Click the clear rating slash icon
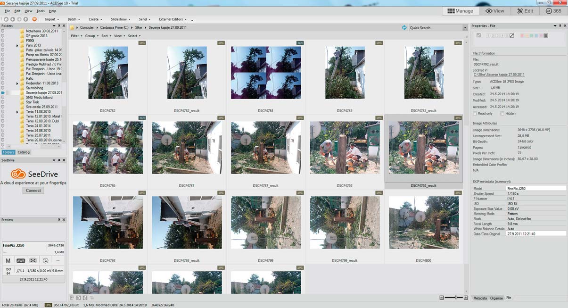 click(511, 35)
